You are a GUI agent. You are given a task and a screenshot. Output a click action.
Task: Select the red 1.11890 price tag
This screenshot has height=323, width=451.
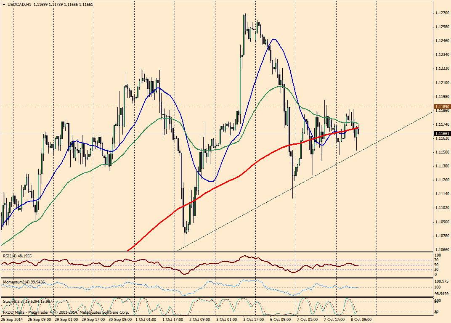(x=442, y=107)
